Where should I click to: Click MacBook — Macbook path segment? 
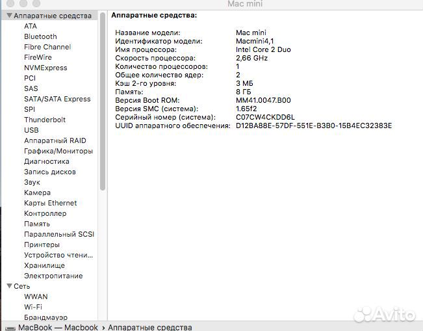coord(58,327)
